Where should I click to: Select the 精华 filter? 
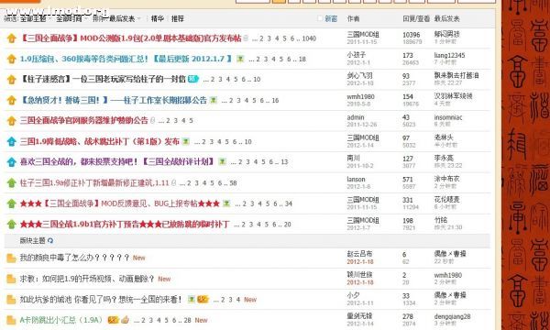pyautogui.click(x=158, y=18)
